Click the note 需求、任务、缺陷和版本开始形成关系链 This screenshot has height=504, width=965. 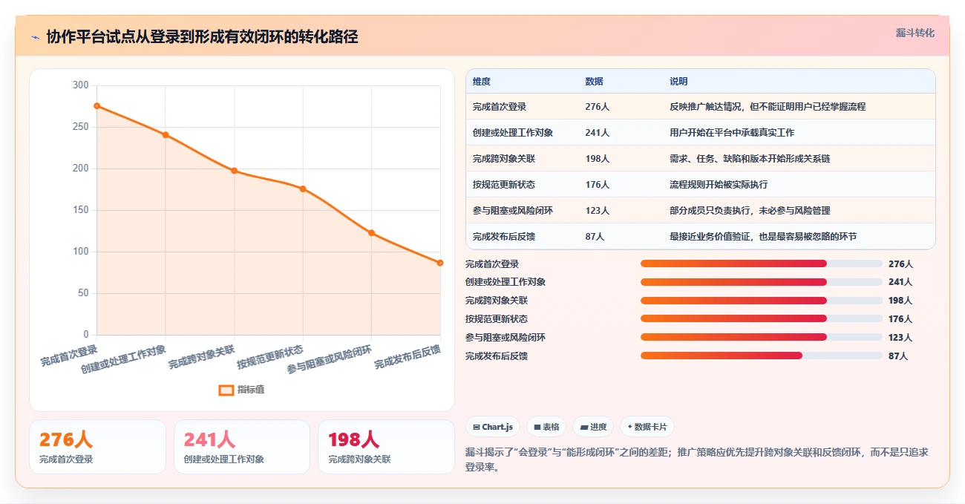point(750,159)
